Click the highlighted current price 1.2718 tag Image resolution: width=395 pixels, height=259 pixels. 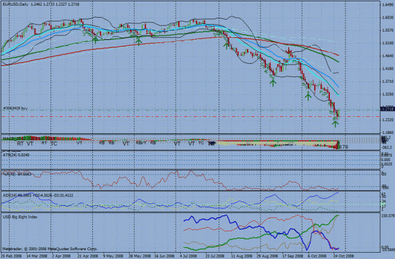click(x=387, y=109)
